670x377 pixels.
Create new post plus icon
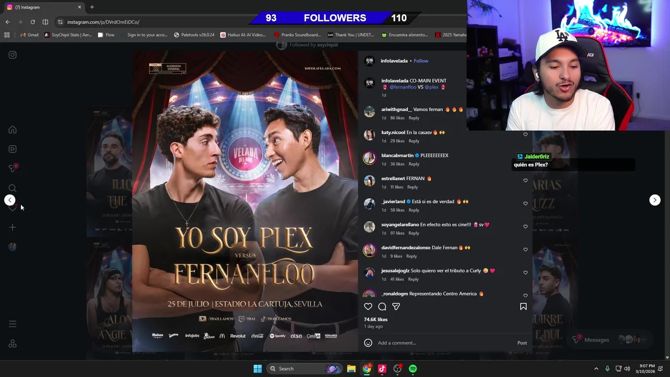tap(13, 227)
